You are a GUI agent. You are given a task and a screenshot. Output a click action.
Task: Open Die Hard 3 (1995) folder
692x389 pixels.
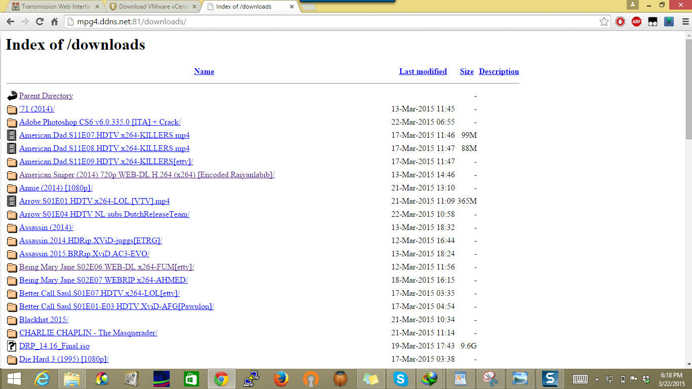click(64, 359)
